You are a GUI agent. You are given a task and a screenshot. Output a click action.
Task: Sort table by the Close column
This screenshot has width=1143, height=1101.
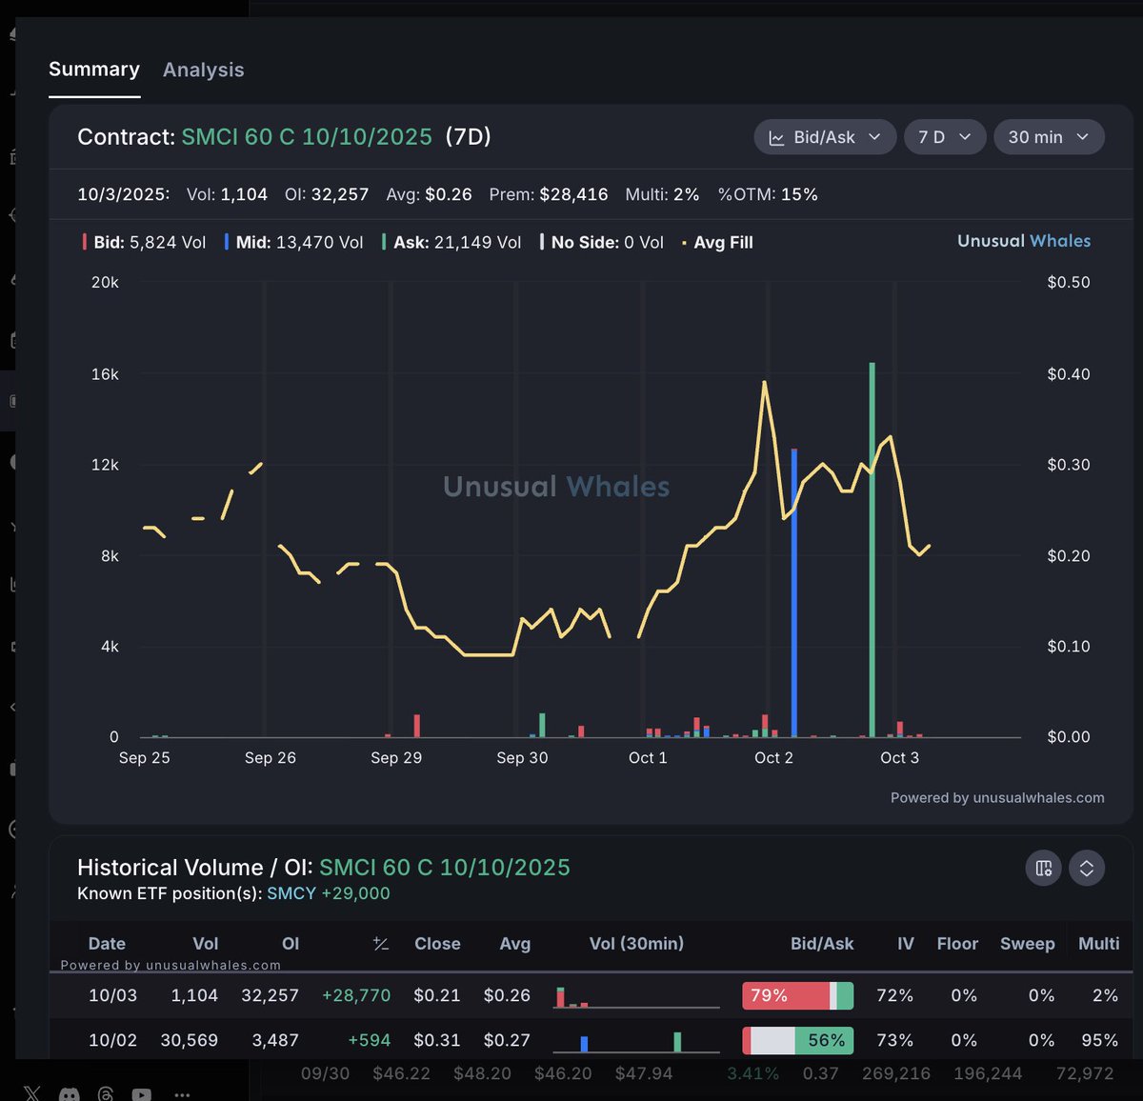tap(437, 944)
